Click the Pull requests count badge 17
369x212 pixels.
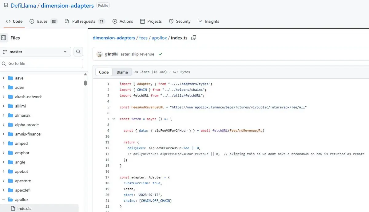point(101,22)
